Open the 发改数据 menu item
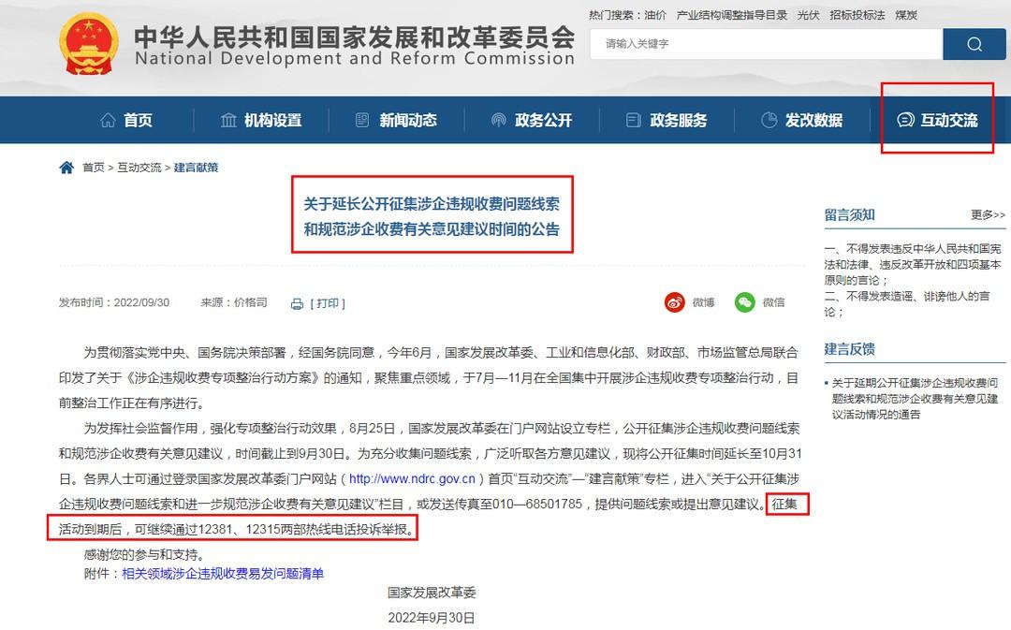Screen dimensions: 1011x630 tap(802, 120)
